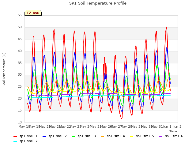The image size is (196, 147).
Task: Click the y-axis value 15
Action: point(20,110)
